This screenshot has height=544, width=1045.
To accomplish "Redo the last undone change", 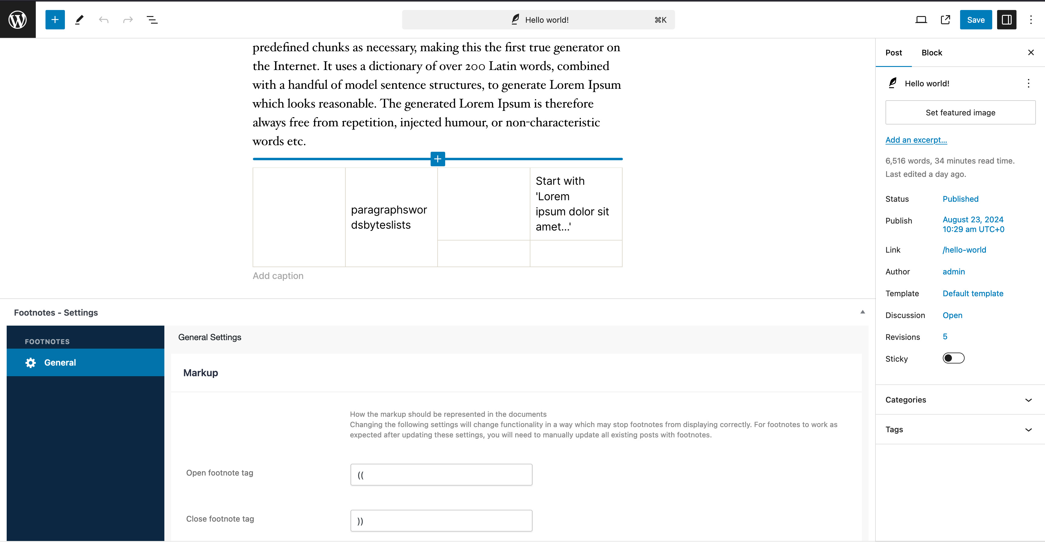I will point(128,19).
